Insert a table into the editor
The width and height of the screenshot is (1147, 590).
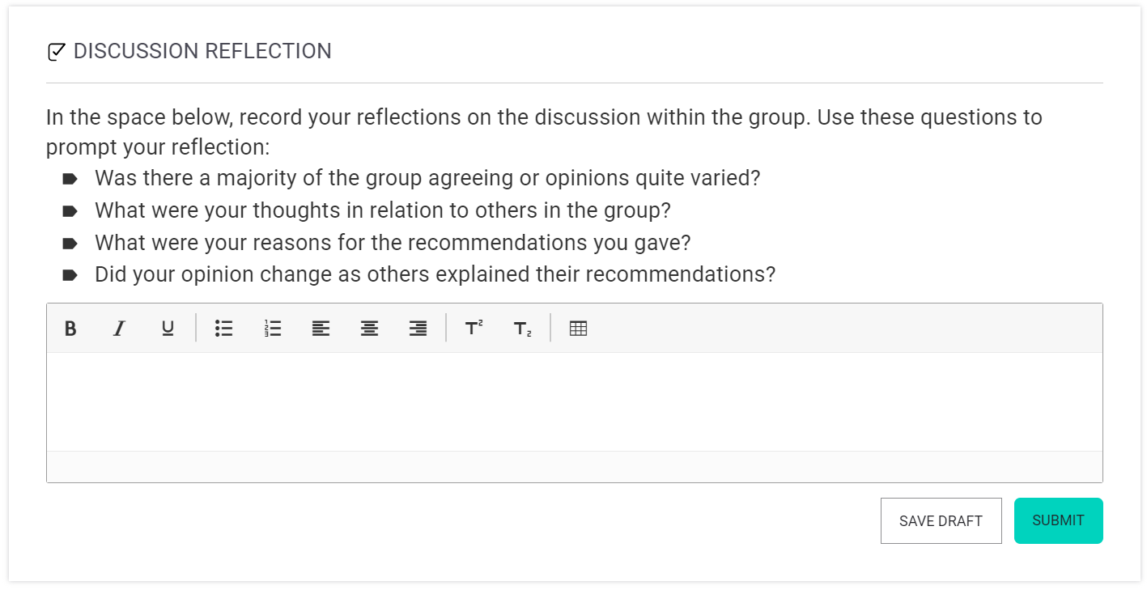point(578,329)
